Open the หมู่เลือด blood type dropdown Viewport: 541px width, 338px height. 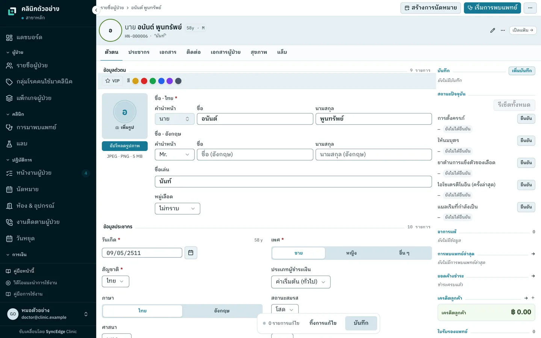[x=177, y=208]
